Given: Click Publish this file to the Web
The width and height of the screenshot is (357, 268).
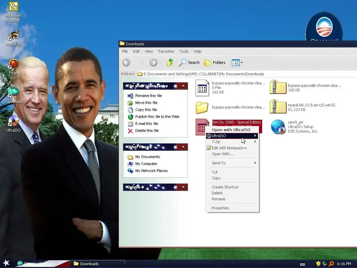Looking at the screenshot, I should (x=157, y=117).
